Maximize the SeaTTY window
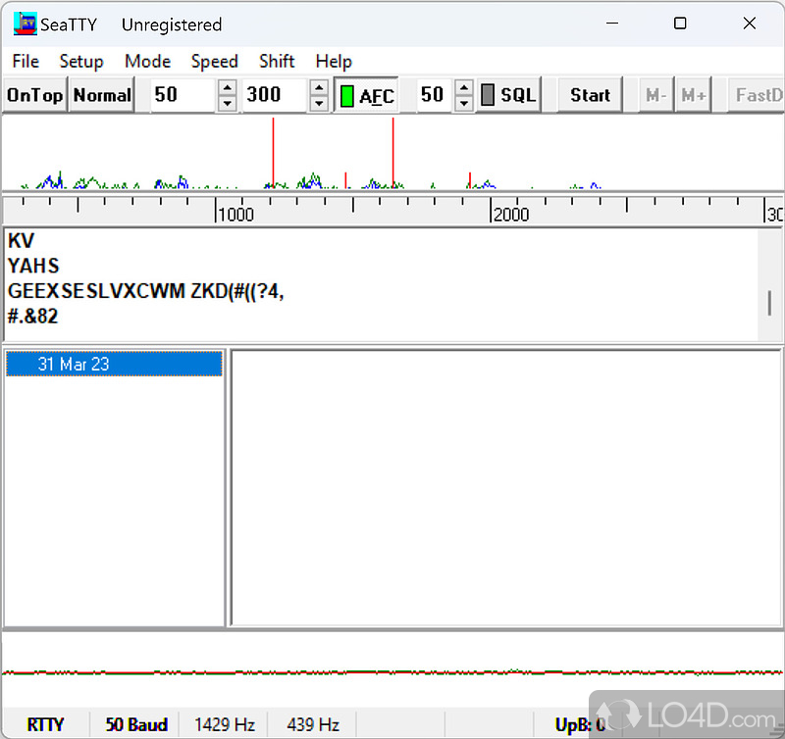The height and width of the screenshot is (739, 785). tap(680, 24)
